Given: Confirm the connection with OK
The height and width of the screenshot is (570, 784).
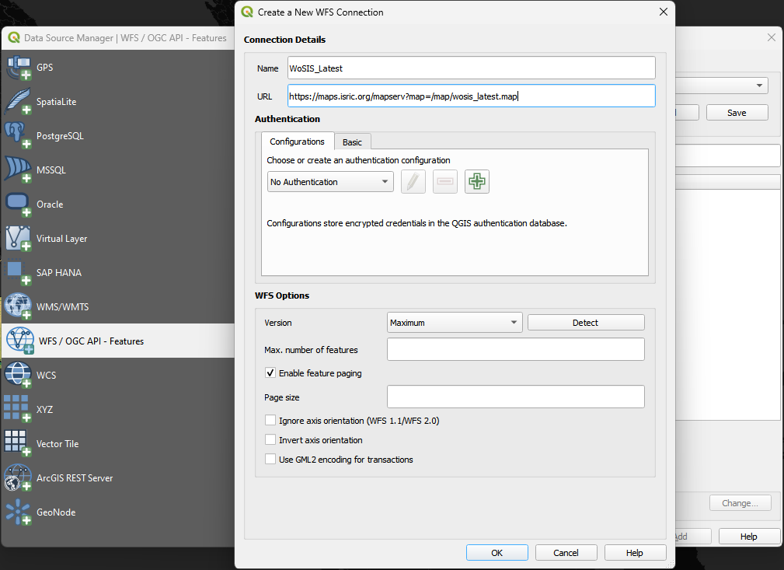Looking at the screenshot, I should (497, 553).
